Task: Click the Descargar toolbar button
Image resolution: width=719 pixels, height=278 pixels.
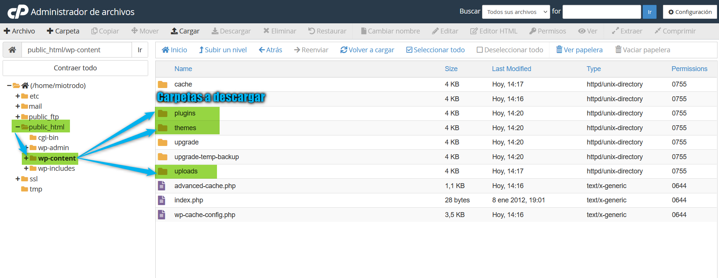Action: pos(231,31)
